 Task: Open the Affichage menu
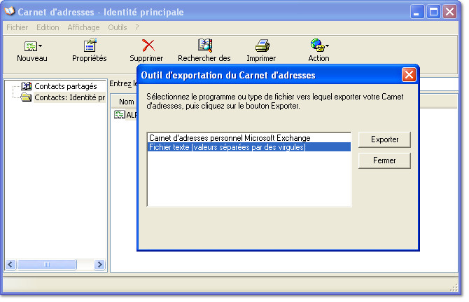pos(83,27)
